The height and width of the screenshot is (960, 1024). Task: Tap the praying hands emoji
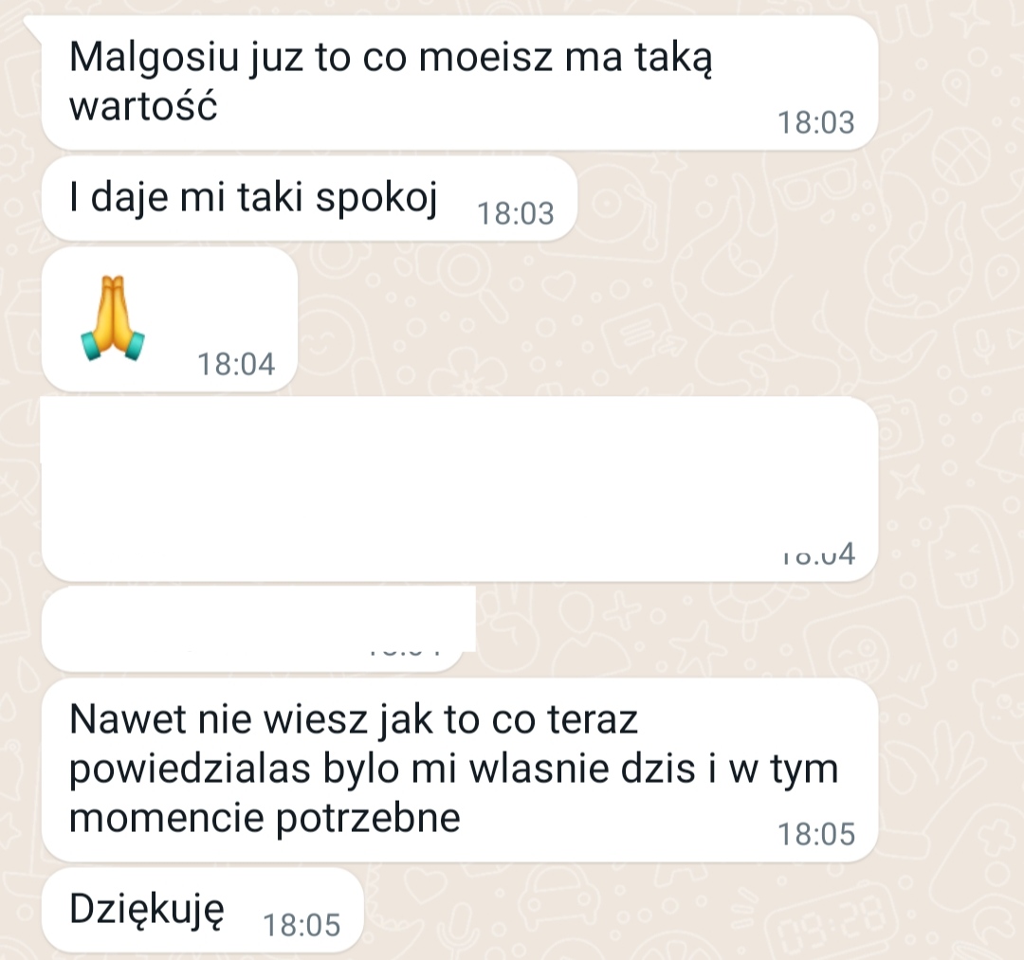click(x=112, y=318)
